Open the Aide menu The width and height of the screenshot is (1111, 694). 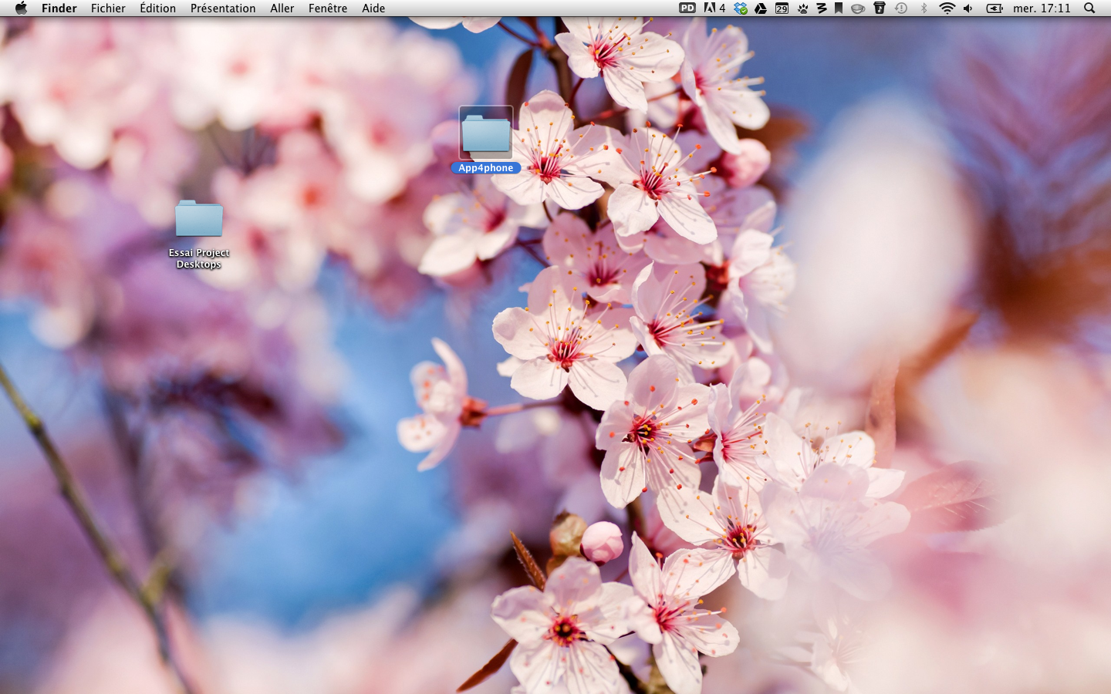coord(373,8)
